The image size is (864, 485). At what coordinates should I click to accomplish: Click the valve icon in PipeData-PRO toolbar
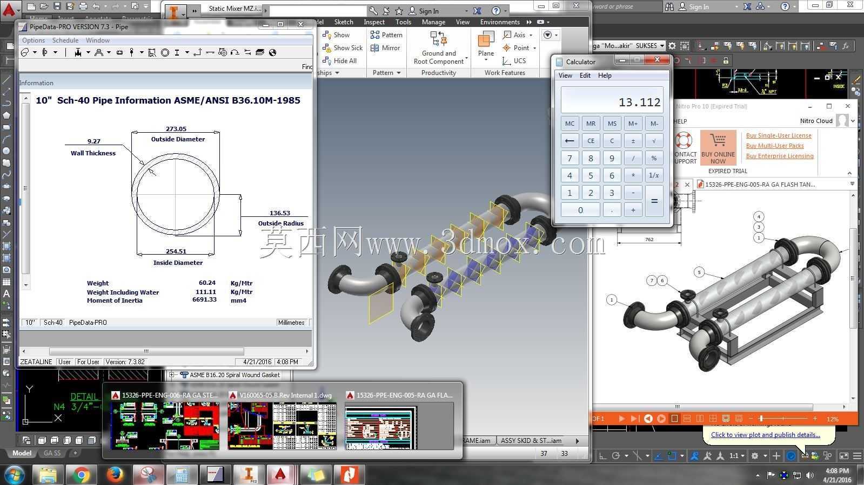(78, 52)
